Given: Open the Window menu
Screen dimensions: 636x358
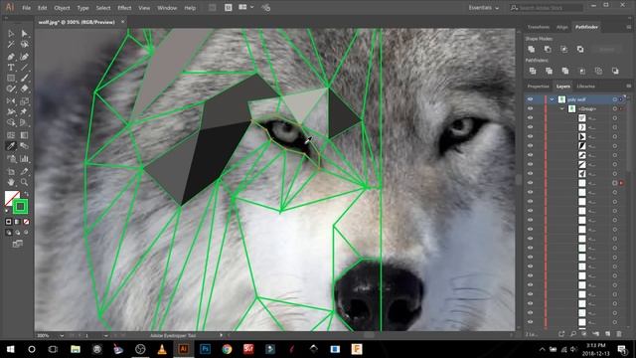Looking at the screenshot, I should pos(167,8).
